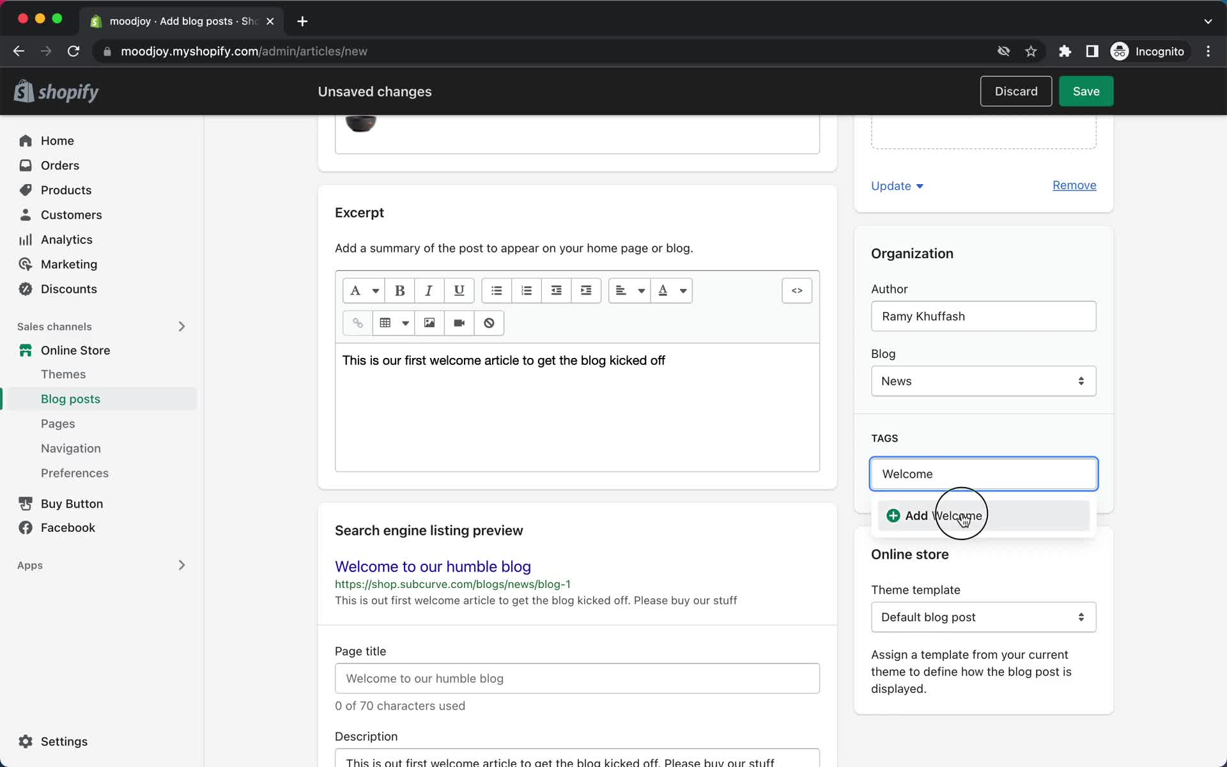This screenshot has width=1227, height=767.
Task: Go to Customers section
Action: coord(71,215)
